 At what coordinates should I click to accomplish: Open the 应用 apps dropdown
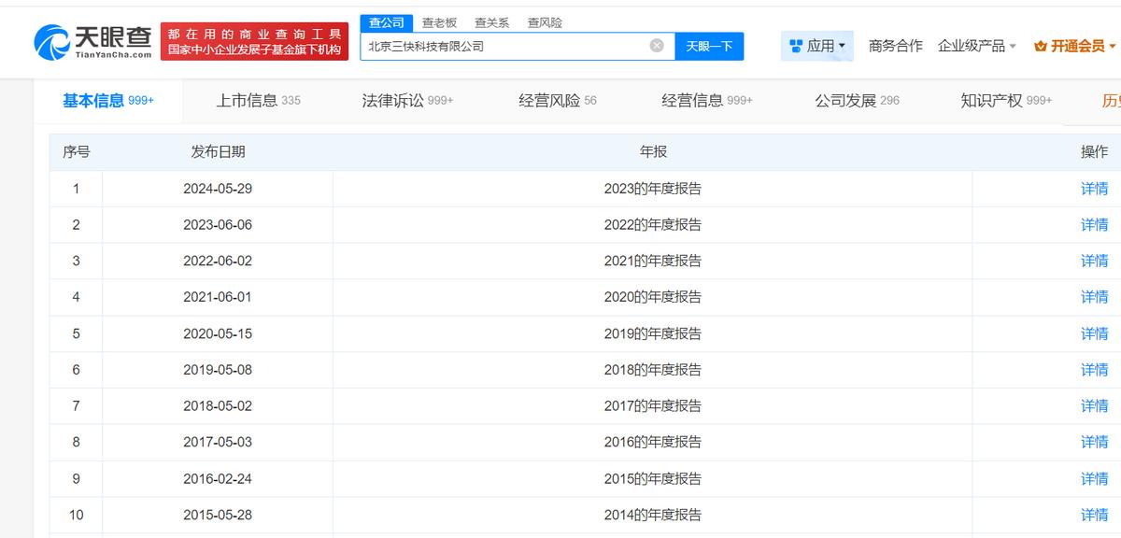click(817, 46)
